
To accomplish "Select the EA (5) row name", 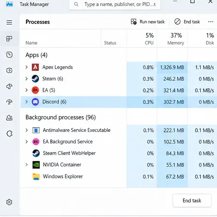I will [x=49, y=90].
